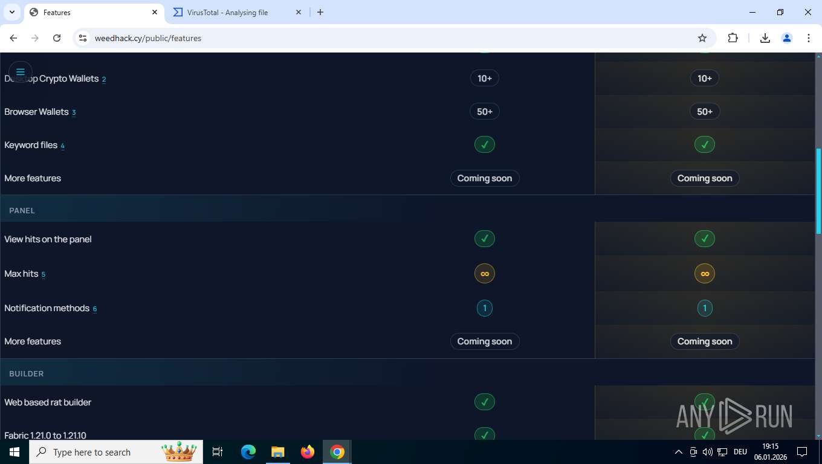
Task: Click the address bar URL
Action: pos(148,38)
